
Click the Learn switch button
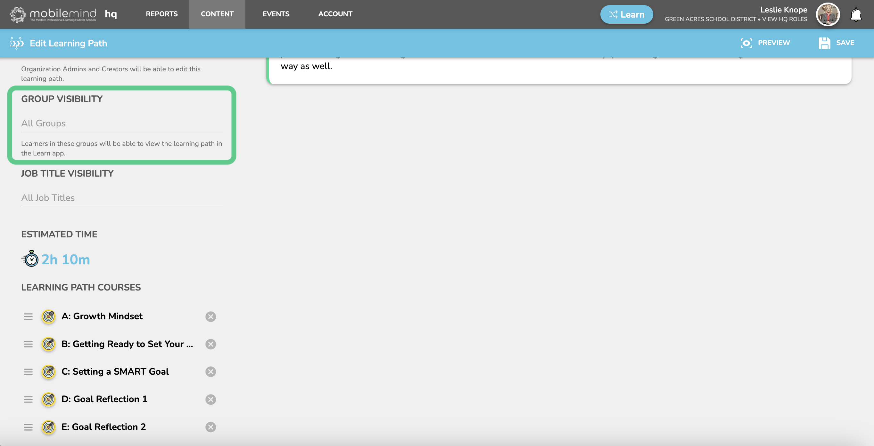tap(626, 15)
